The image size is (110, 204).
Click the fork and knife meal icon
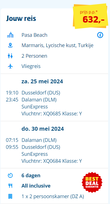coord(10,186)
